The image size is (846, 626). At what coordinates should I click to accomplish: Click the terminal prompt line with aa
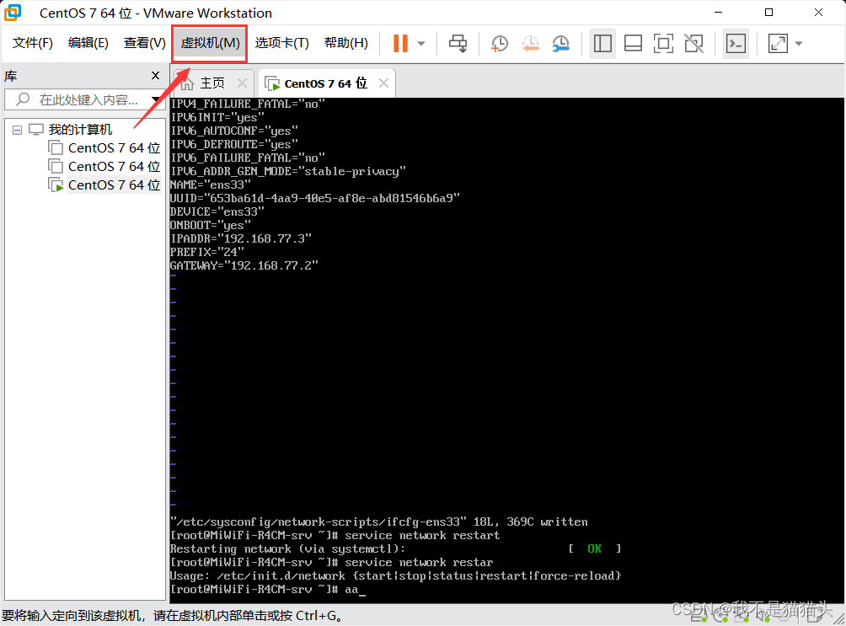click(268, 589)
